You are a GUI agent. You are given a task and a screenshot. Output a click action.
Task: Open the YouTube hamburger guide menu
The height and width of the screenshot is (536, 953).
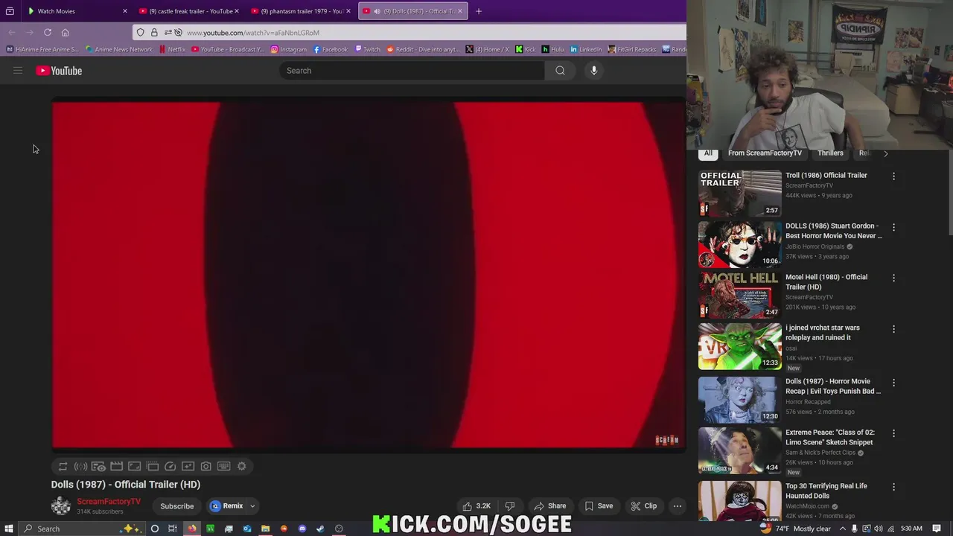coord(18,71)
